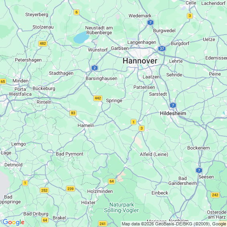Click the blue lake near Neustadt am Rübenberge
227x227 pixels.
tap(81, 37)
